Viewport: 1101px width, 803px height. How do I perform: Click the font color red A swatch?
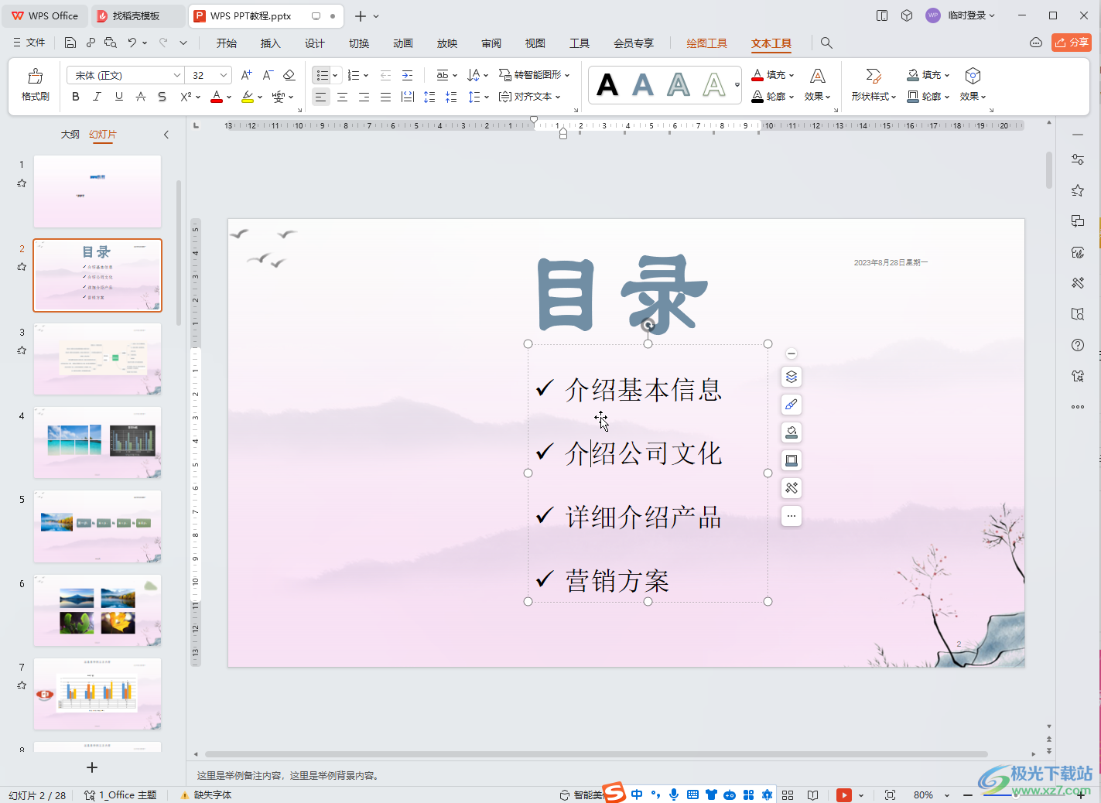pos(217,97)
